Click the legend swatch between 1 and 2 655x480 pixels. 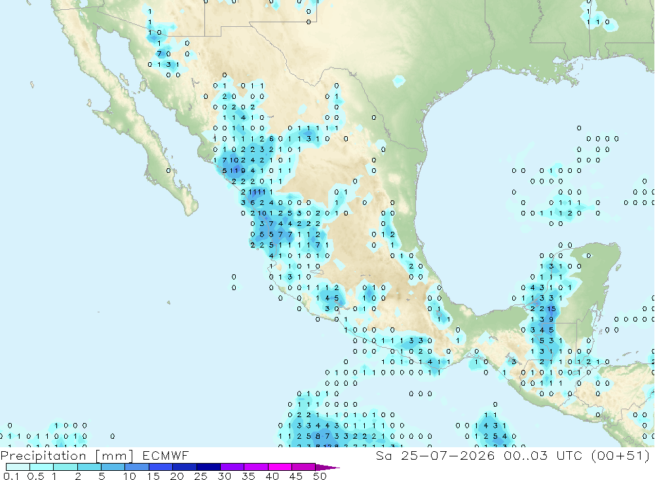pyautogui.click(x=65, y=467)
